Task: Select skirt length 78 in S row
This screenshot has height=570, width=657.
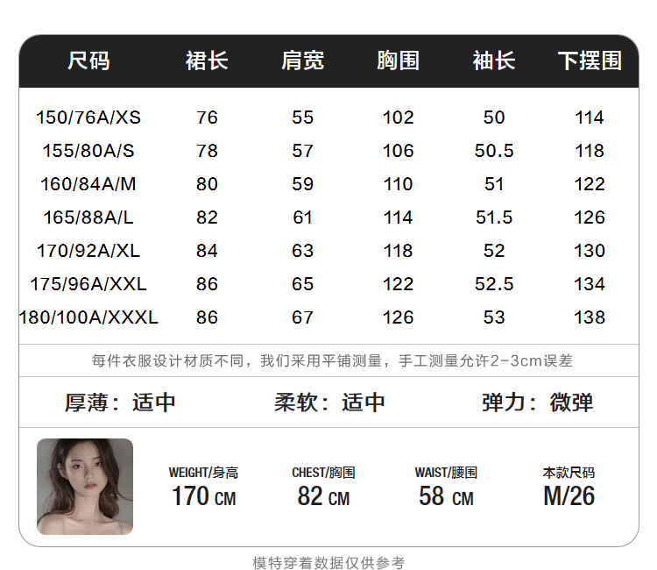Action: 207,151
